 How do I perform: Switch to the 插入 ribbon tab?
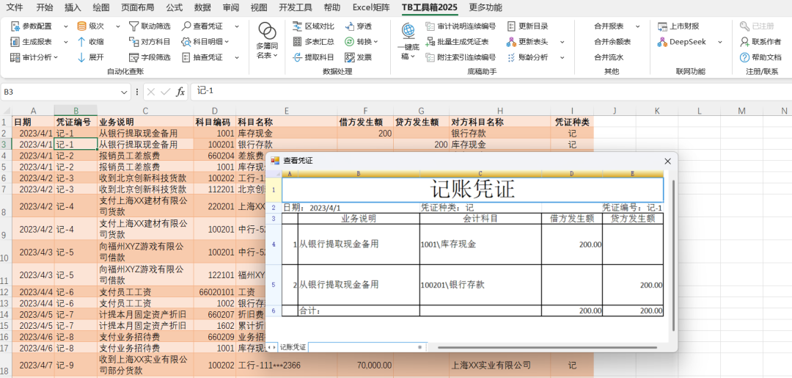click(73, 7)
